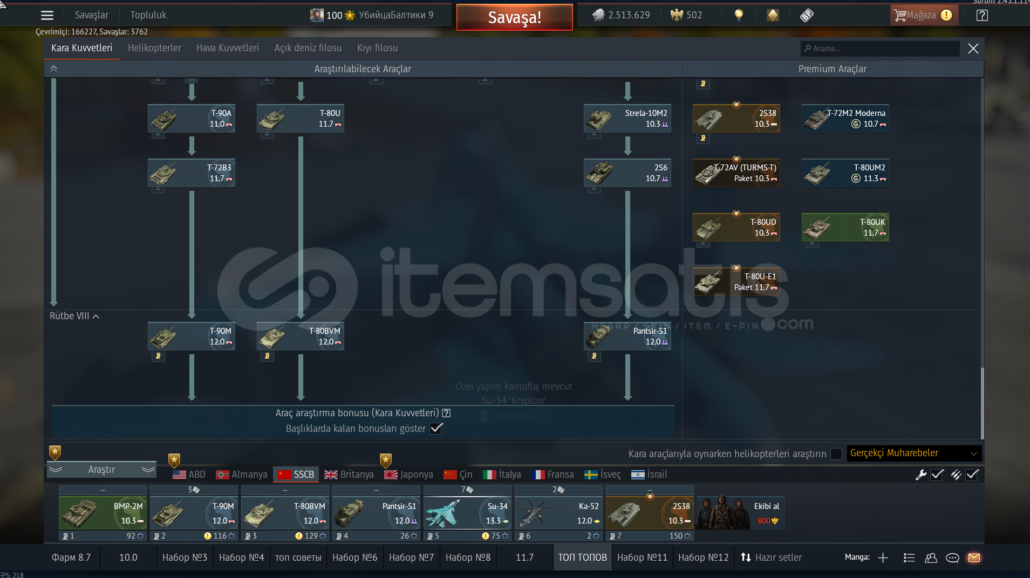The height and width of the screenshot is (578, 1030).
Task: Click the Golden Eagles 502 icon
Action: (677, 15)
